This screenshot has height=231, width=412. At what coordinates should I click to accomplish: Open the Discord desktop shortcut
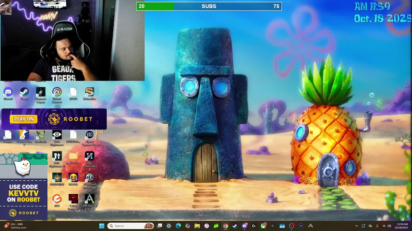[x=8, y=94]
